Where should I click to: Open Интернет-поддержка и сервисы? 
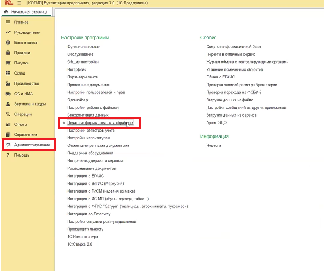pos(95,161)
